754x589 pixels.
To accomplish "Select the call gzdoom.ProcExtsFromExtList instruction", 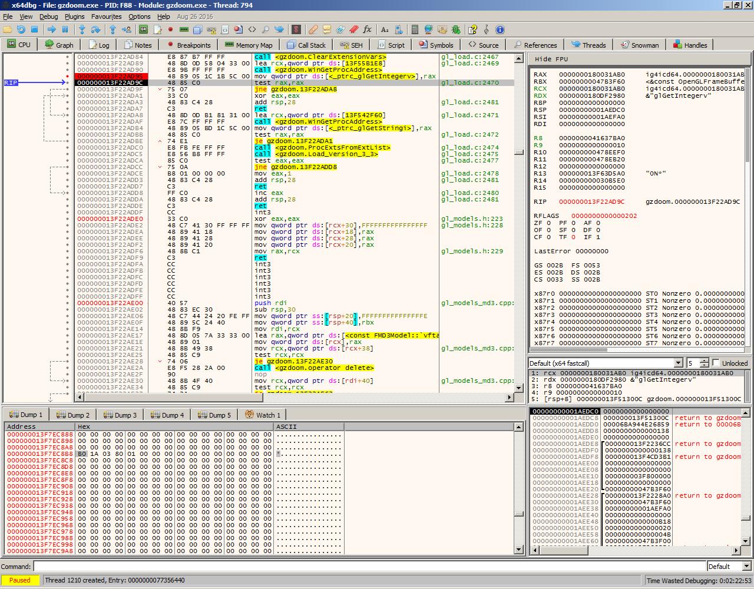I will 322,147.
